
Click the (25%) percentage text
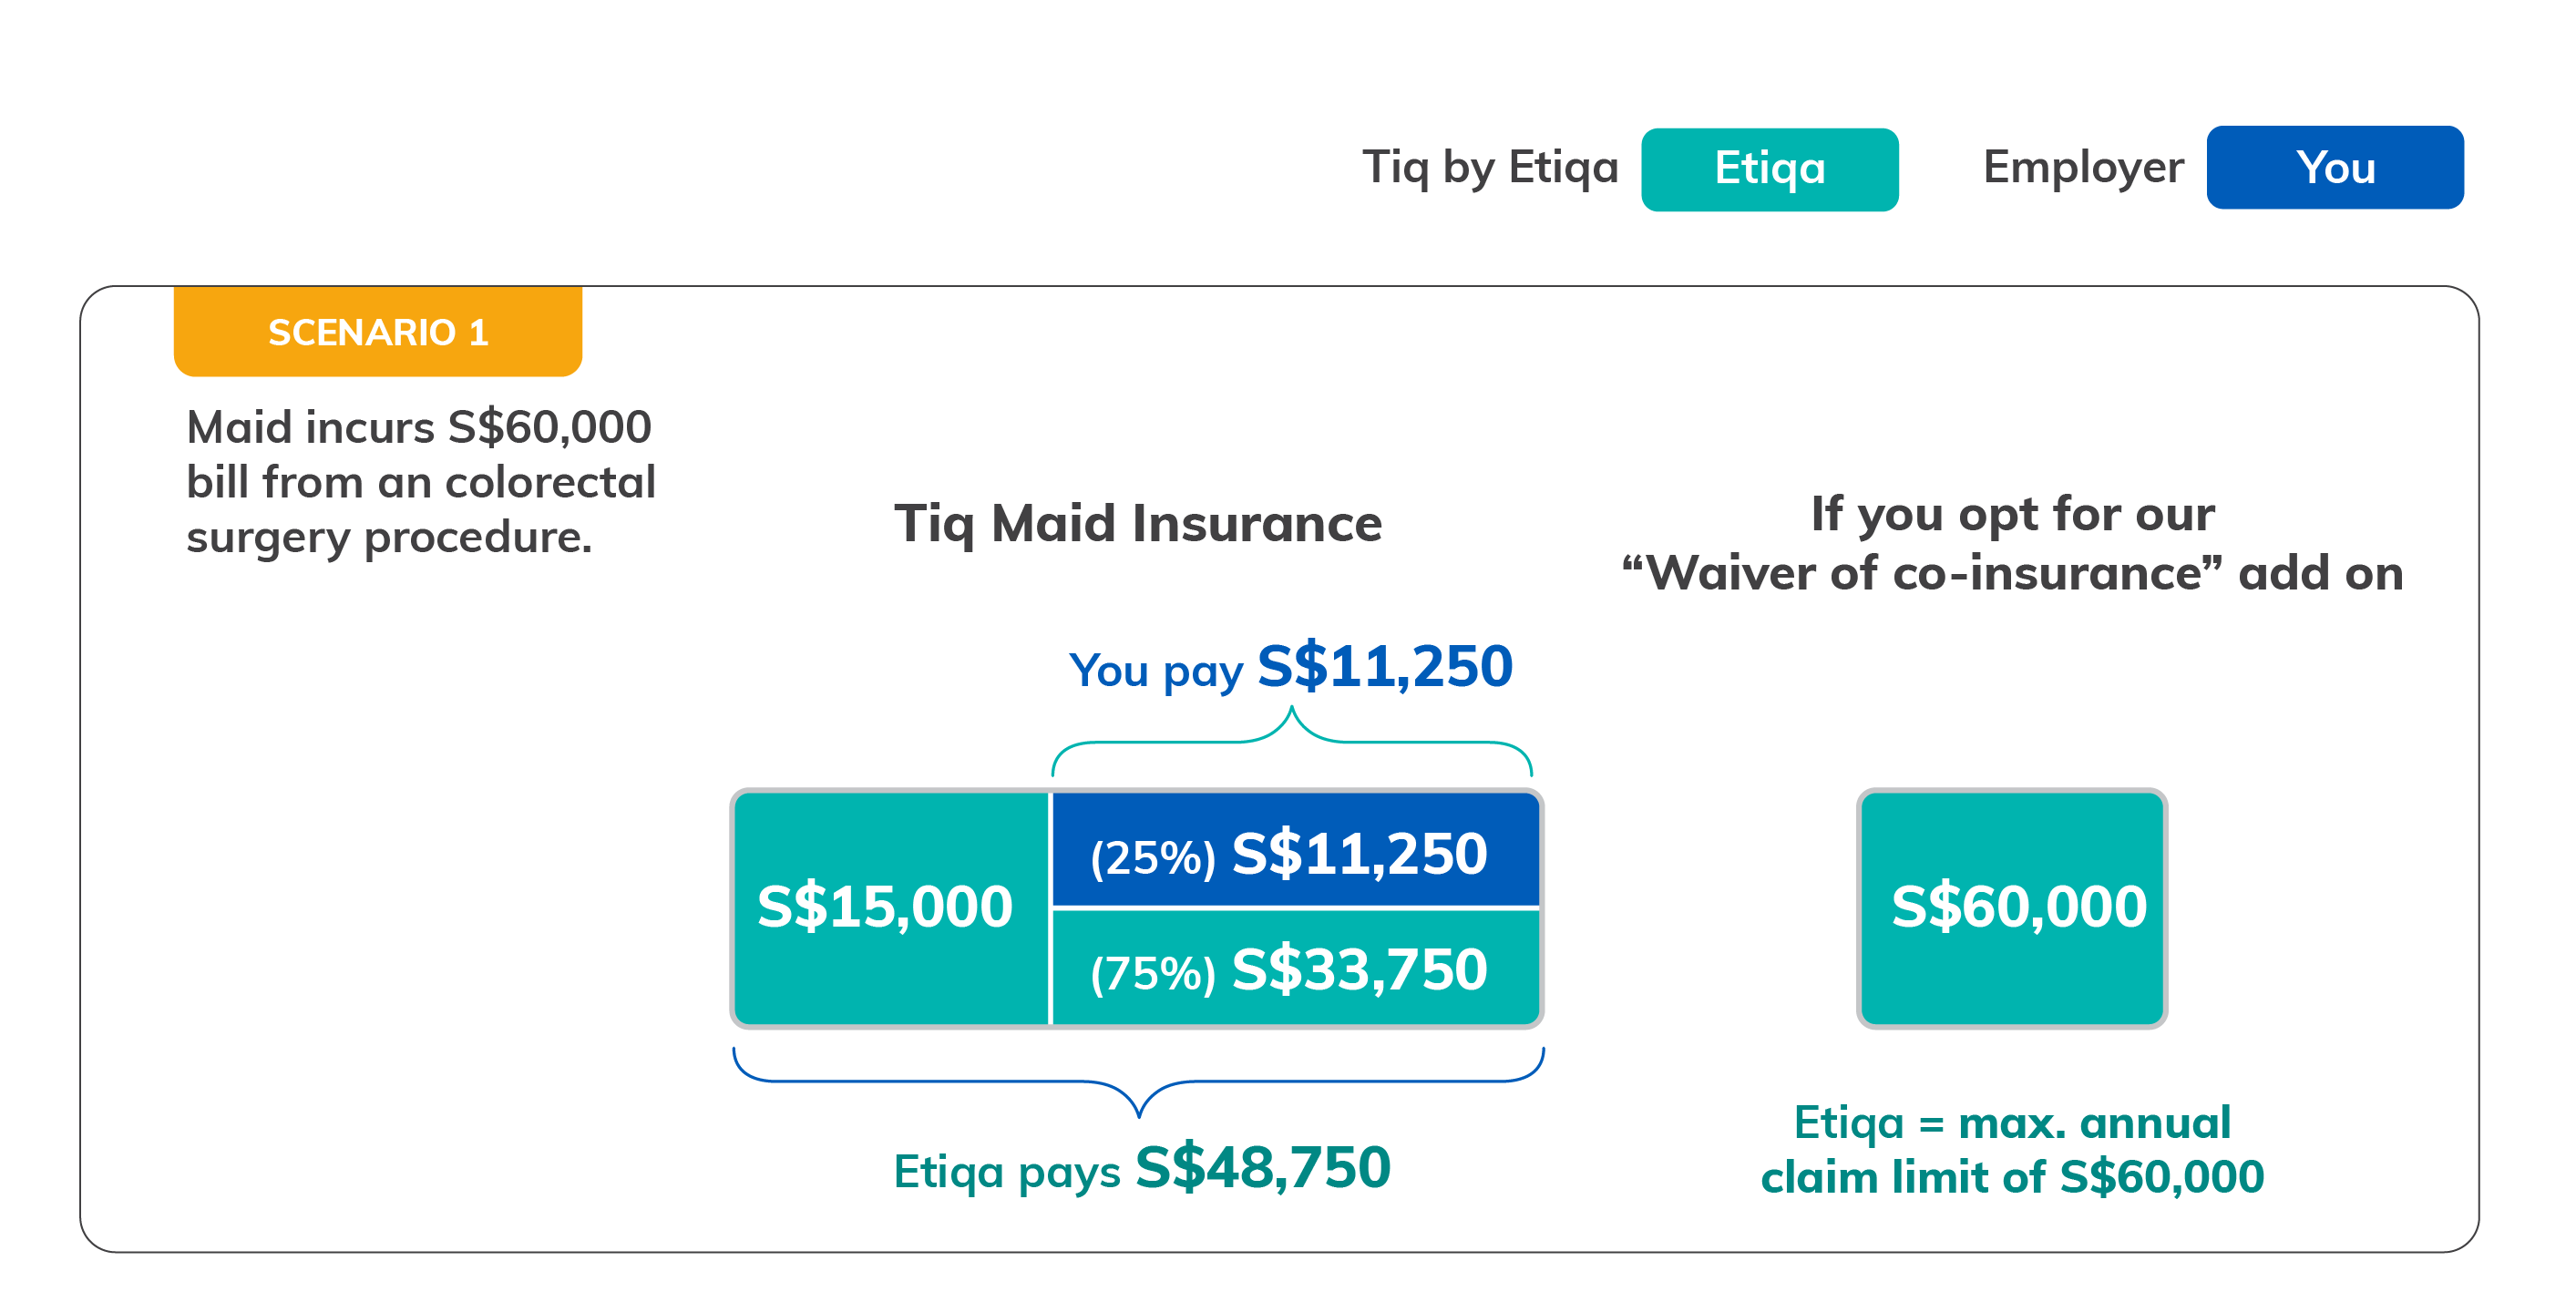pyautogui.click(x=1152, y=857)
